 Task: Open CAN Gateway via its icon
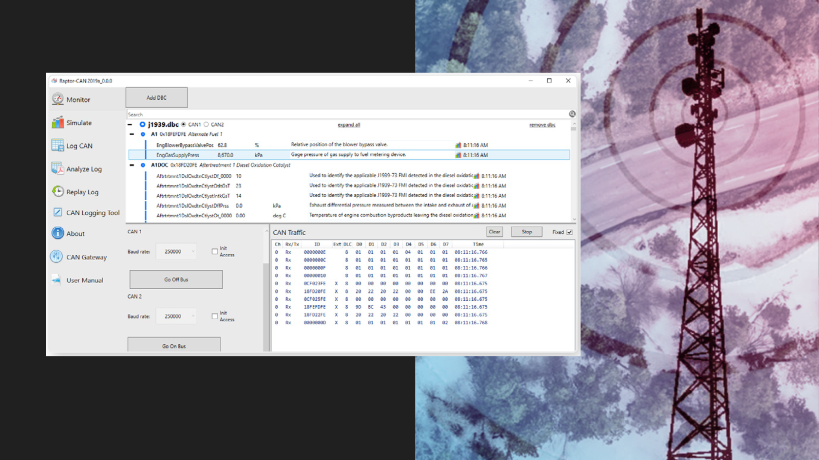click(56, 256)
